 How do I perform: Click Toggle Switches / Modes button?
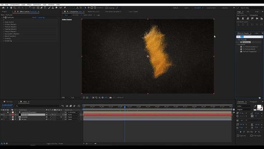[x=55, y=144]
